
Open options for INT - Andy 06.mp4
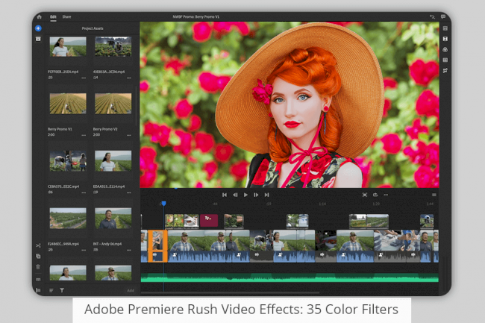click(129, 250)
